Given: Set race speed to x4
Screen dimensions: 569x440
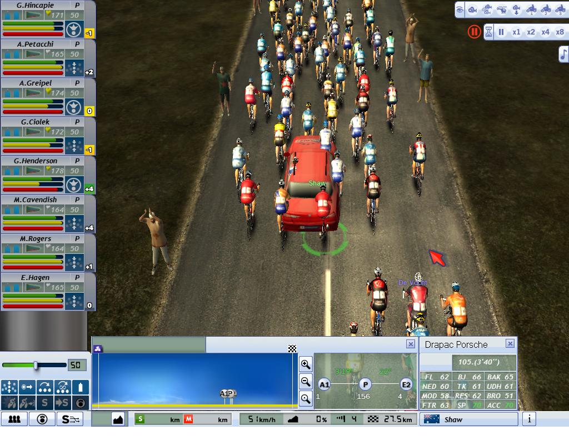Looking at the screenshot, I should coord(545,32).
